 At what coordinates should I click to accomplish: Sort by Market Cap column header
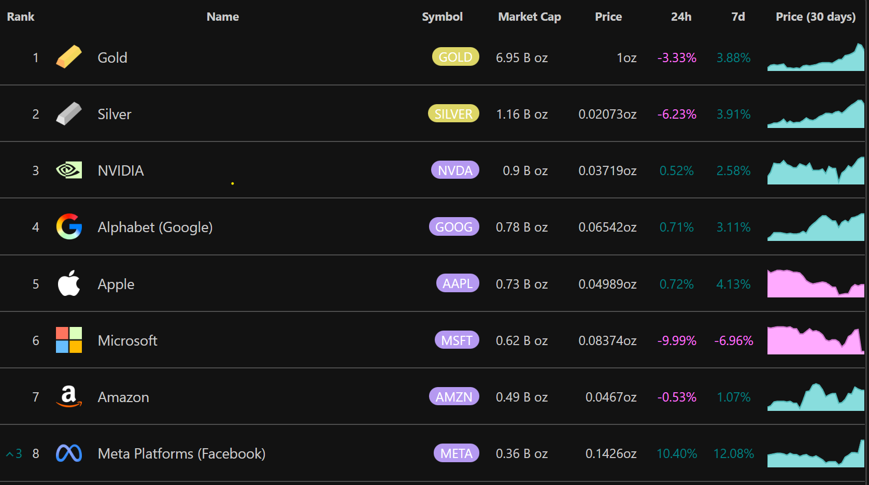click(x=529, y=17)
